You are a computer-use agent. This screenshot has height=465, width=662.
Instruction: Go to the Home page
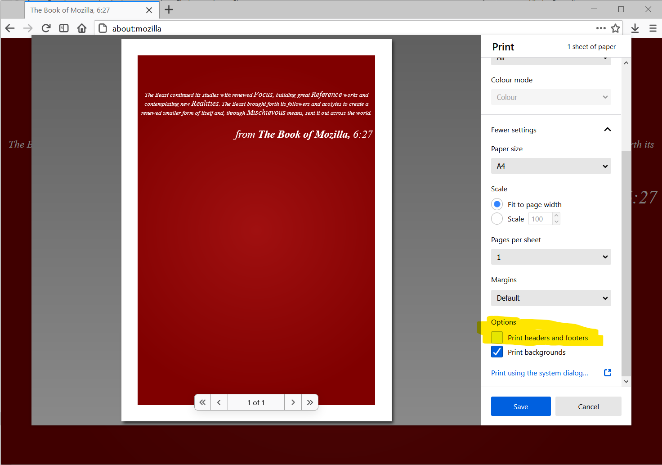[x=82, y=28]
